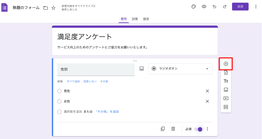Image resolution: width=262 pixels, height=139 pixels.
Task: Click the すべて追加 suggestion link
Action: point(73,81)
